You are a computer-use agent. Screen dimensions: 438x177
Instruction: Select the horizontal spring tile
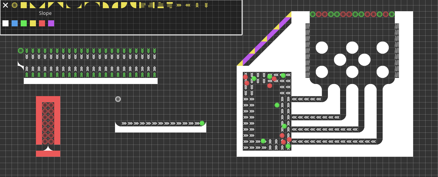tap(143, 5)
